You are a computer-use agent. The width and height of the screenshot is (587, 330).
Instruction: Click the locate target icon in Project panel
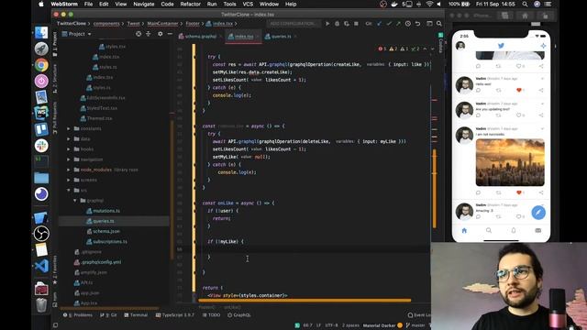point(138,34)
